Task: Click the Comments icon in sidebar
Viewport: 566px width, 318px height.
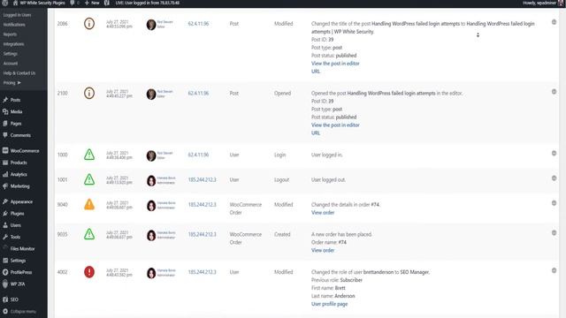Action: [5, 135]
